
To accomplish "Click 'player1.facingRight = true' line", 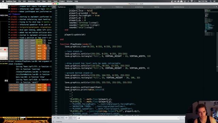I will (84, 15).
